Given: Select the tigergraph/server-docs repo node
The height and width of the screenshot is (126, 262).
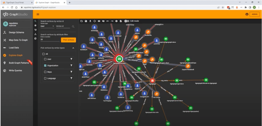Looking at the screenshot, I should 175,97.
